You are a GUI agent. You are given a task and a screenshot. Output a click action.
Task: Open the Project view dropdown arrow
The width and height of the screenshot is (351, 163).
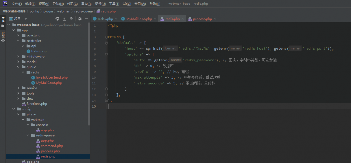click(26, 19)
